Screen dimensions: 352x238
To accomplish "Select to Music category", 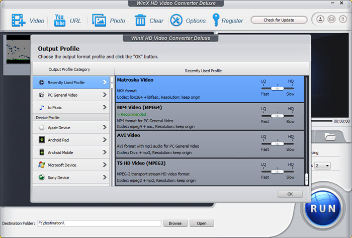I will click(x=71, y=107).
